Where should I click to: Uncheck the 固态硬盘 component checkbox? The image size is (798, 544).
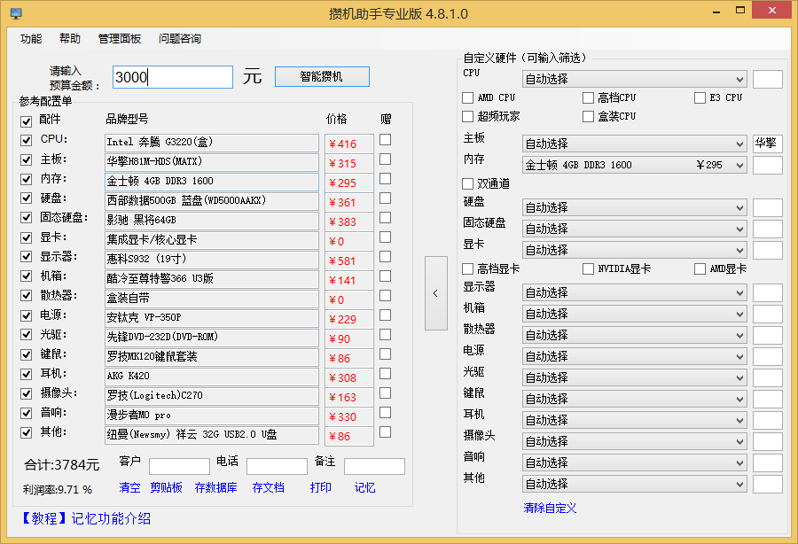tap(27, 218)
